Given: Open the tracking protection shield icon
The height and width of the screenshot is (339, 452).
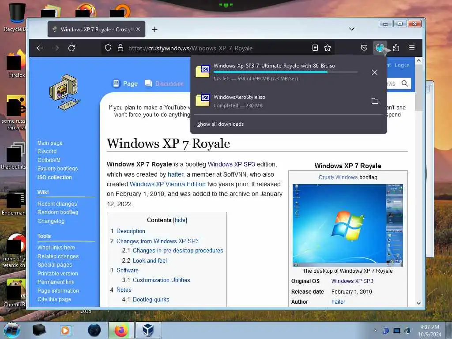Looking at the screenshot, I should pos(108,48).
